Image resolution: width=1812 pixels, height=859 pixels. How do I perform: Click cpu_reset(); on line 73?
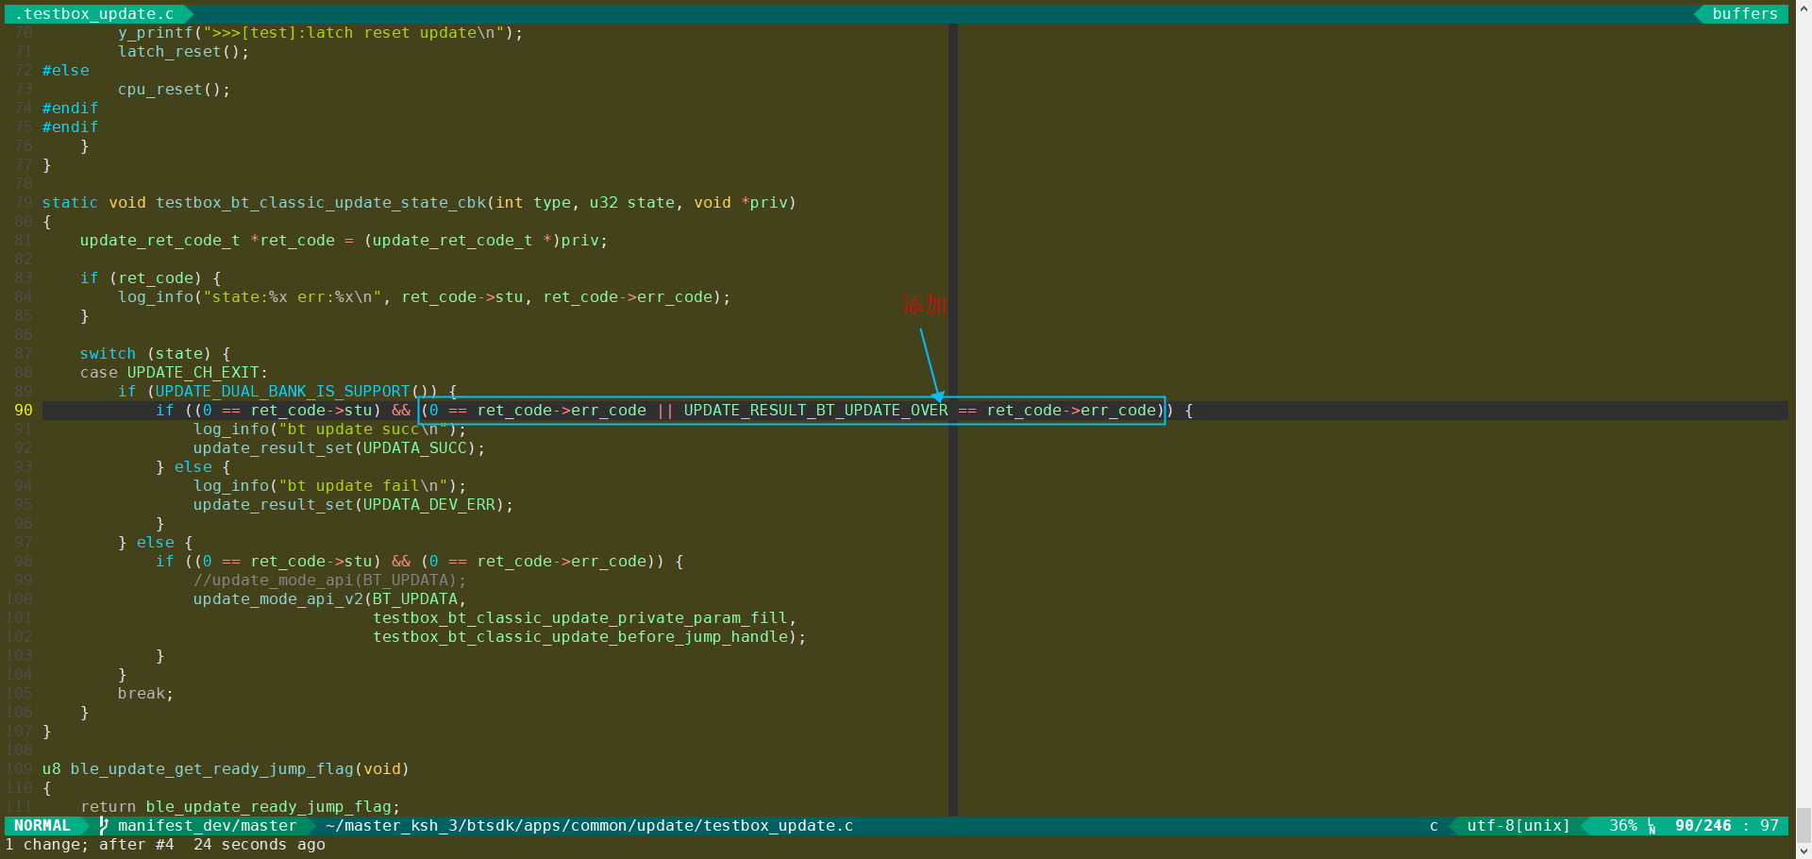175,89
